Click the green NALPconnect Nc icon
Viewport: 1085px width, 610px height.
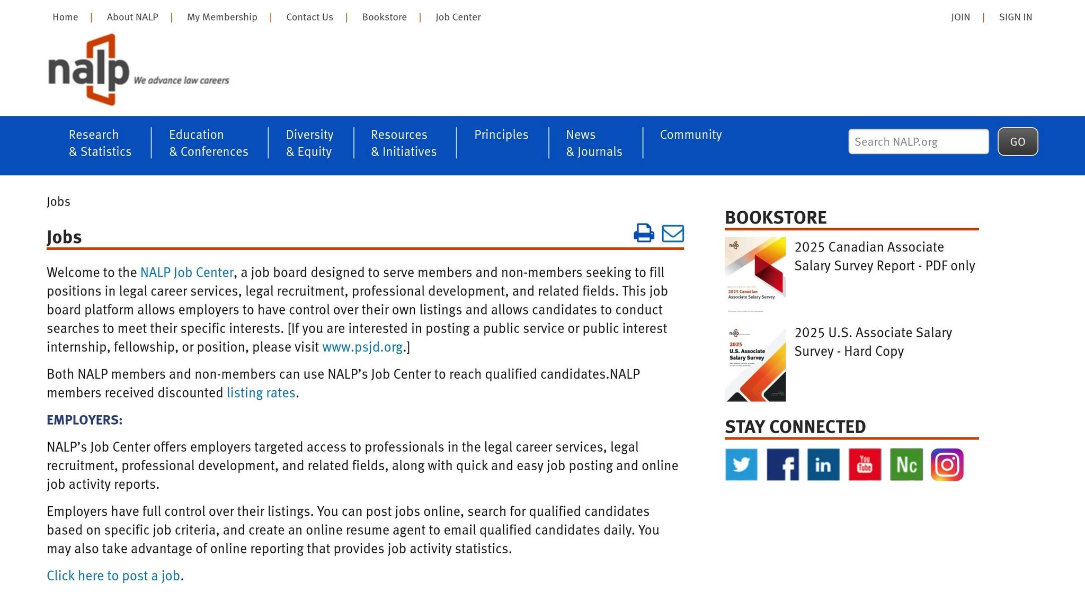906,464
